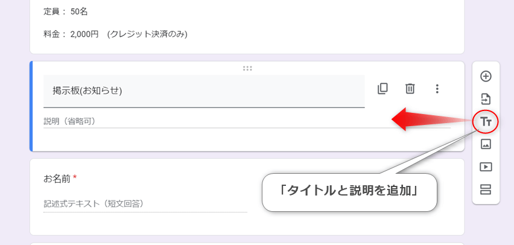Select the お名前 question label
This screenshot has height=245, width=514.
click(x=57, y=179)
